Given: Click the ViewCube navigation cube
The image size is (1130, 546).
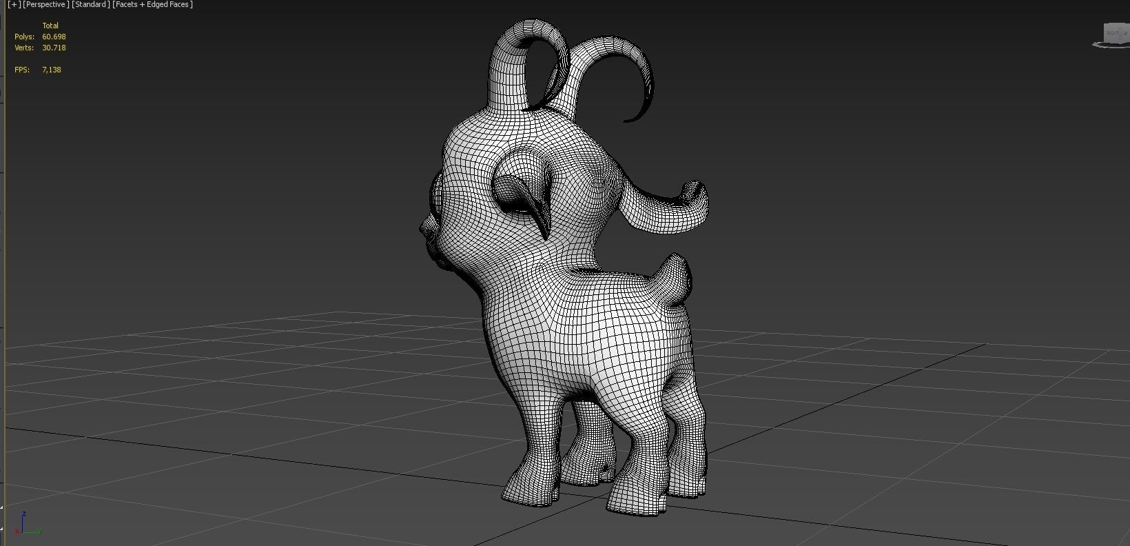Looking at the screenshot, I should click(1116, 32).
